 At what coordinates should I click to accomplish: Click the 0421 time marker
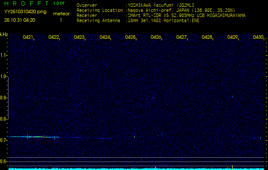click(28, 37)
